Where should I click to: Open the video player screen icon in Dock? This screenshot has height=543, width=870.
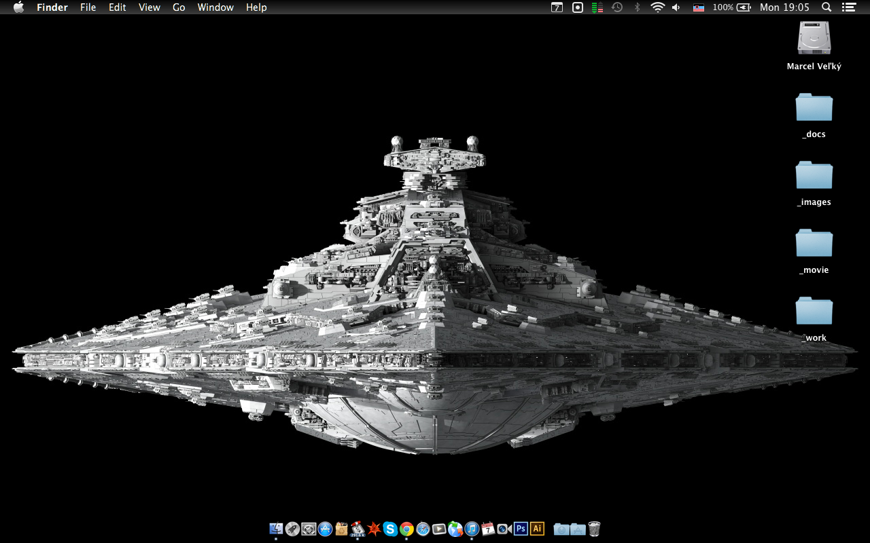pos(439,529)
